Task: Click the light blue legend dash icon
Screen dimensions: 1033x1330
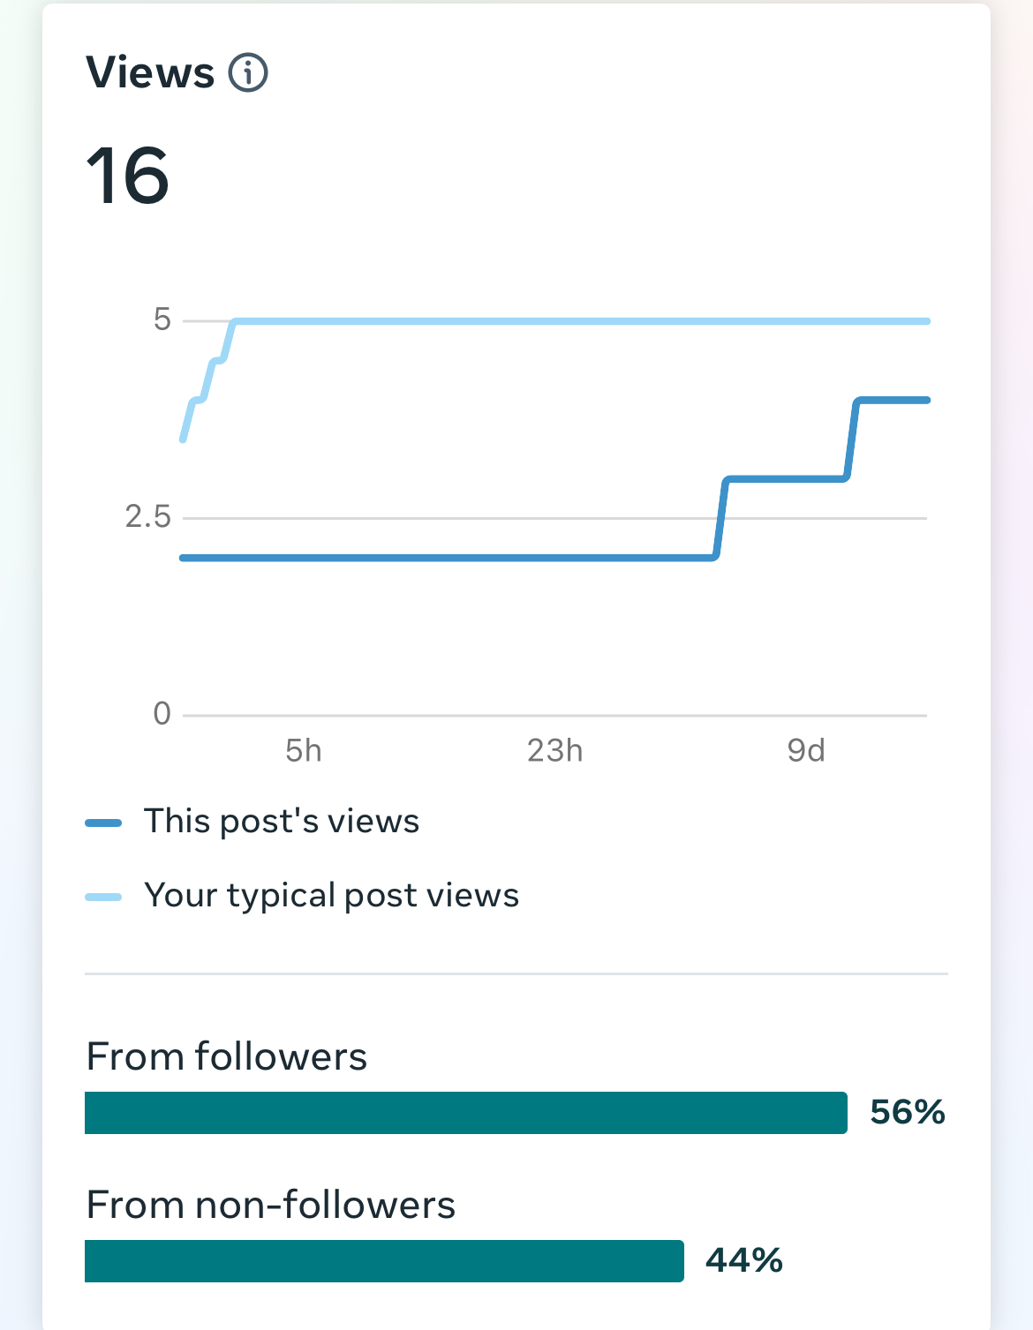Action: [x=103, y=898]
